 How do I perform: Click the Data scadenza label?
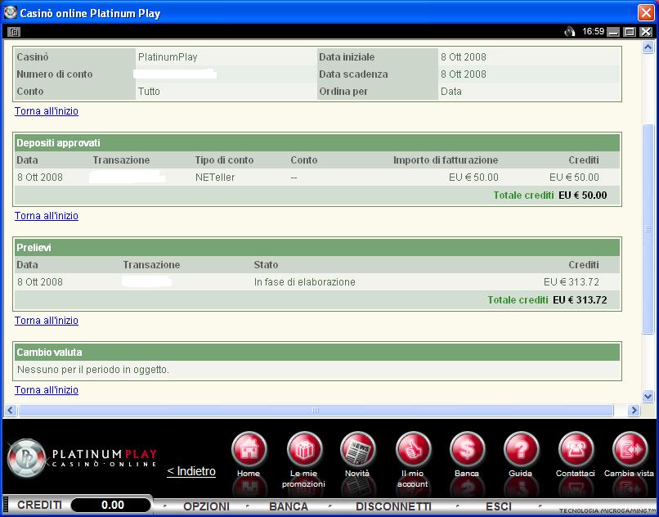point(353,74)
